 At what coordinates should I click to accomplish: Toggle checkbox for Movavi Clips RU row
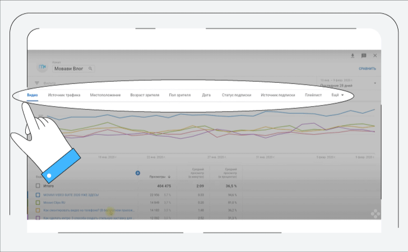(38, 202)
